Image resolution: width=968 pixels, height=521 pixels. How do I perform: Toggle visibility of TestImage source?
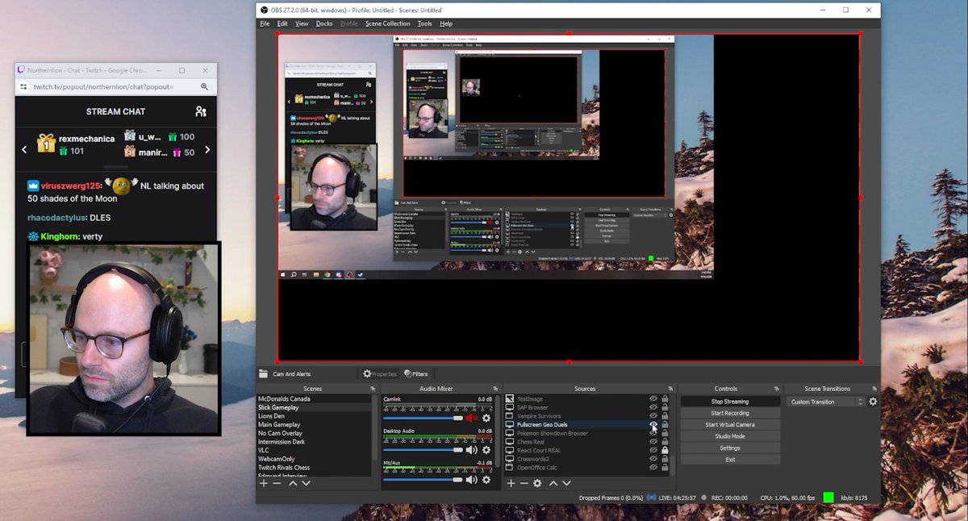pyautogui.click(x=653, y=398)
